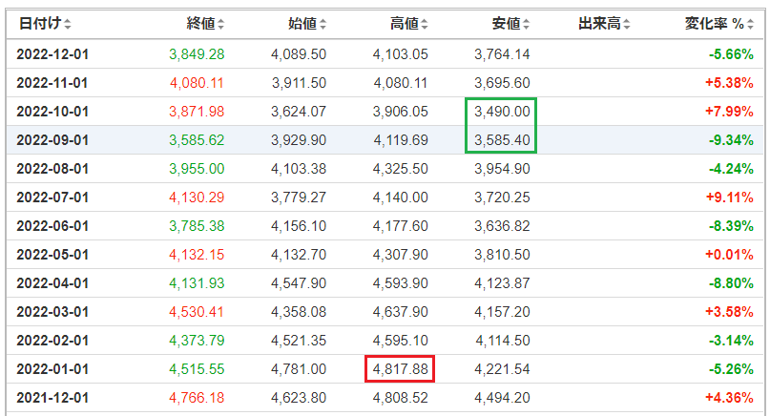Click the 変化率 % header label

click(x=715, y=23)
